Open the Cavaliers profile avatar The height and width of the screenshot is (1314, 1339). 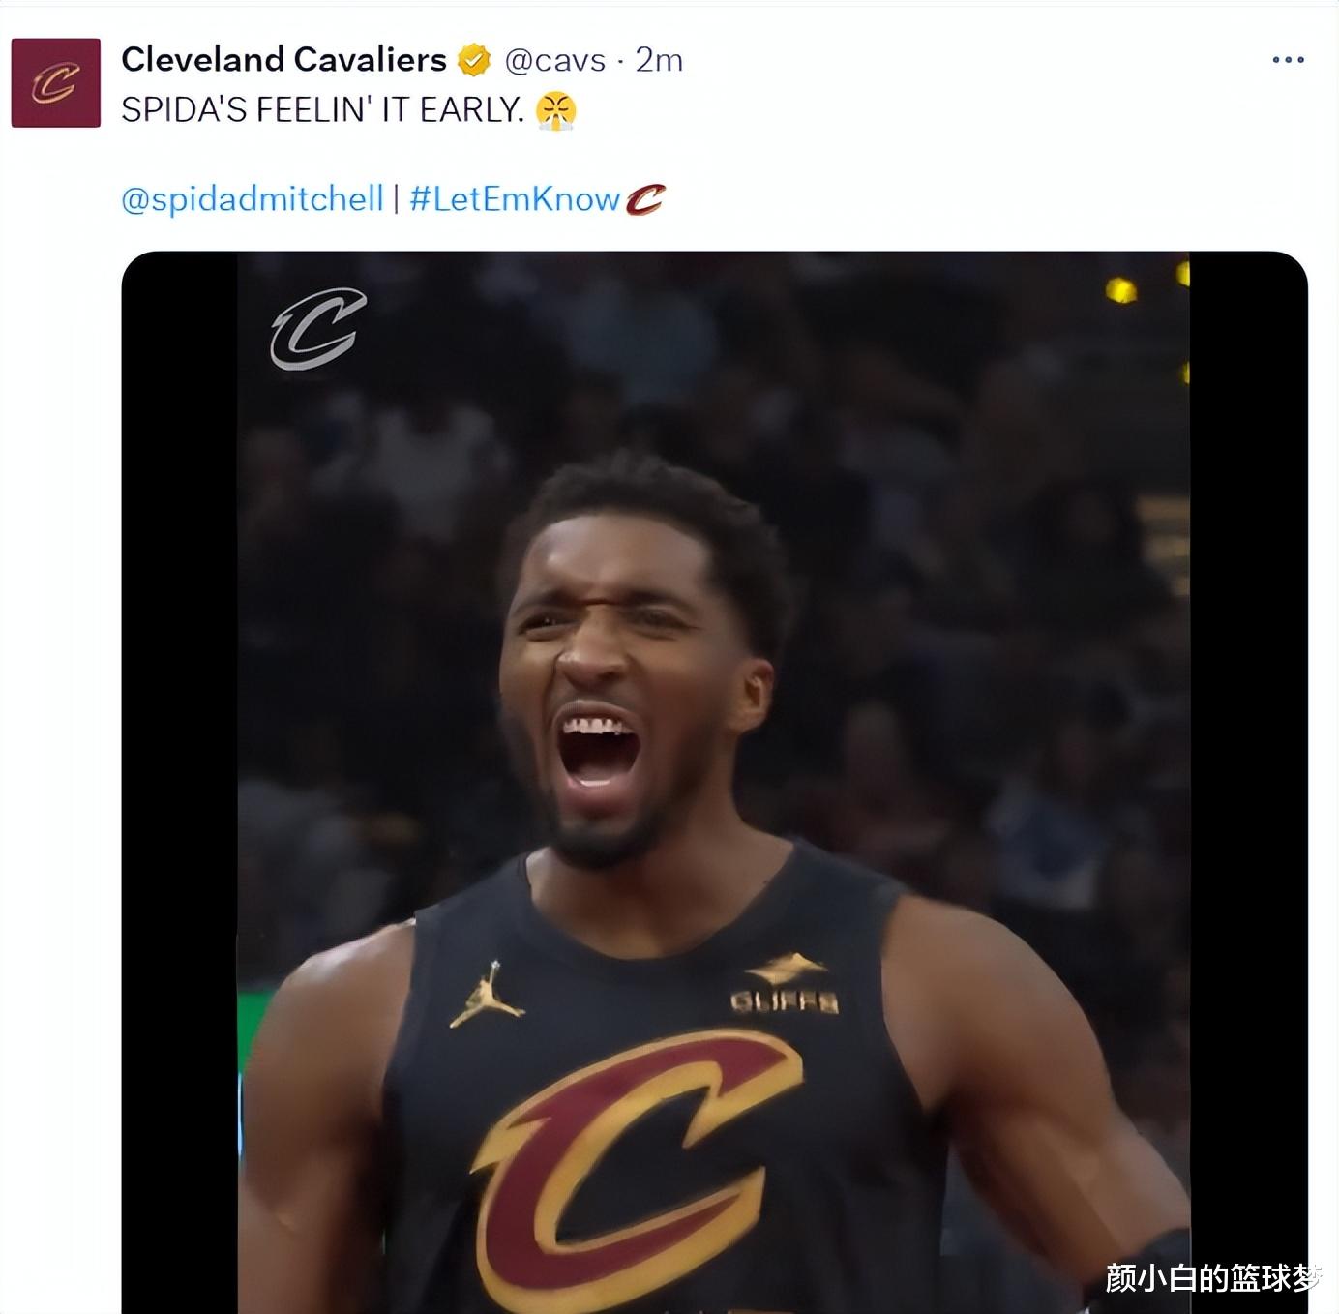tap(55, 83)
